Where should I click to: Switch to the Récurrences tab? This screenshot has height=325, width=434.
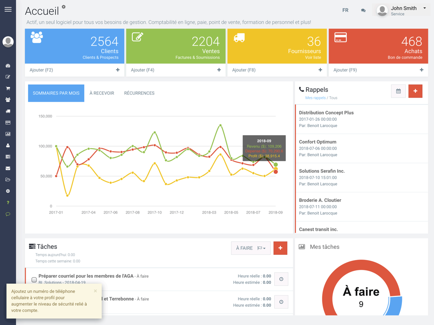coord(139,93)
